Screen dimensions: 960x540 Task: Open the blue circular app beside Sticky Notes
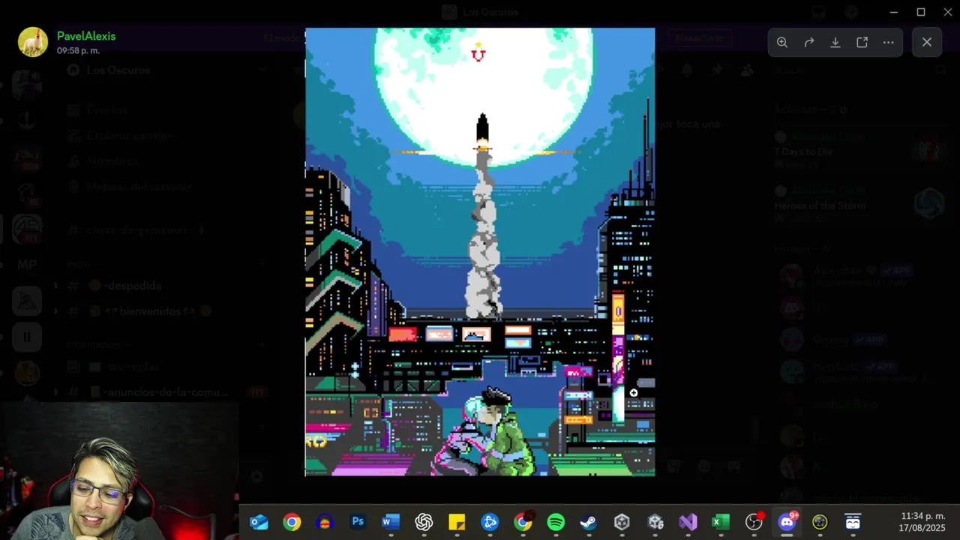(490, 522)
